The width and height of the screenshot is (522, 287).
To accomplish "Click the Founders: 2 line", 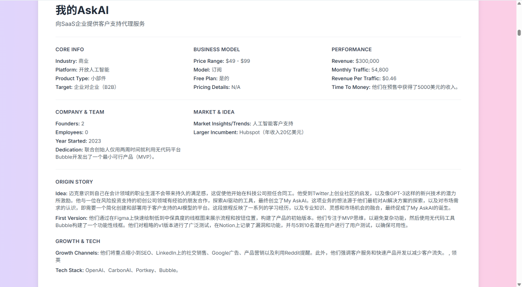I will point(70,124).
